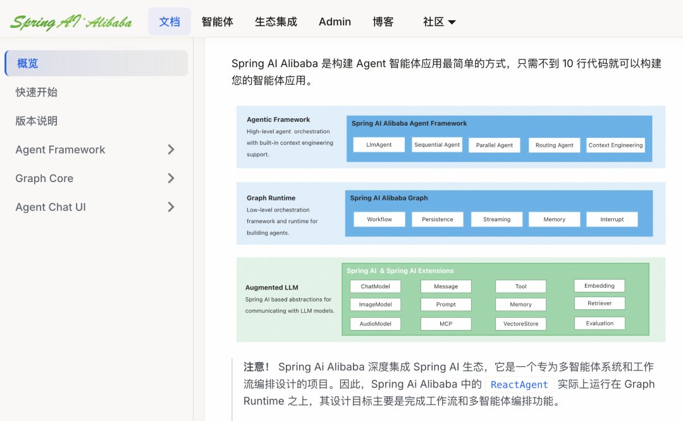Select 概览 in the sidebar

(x=96, y=63)
